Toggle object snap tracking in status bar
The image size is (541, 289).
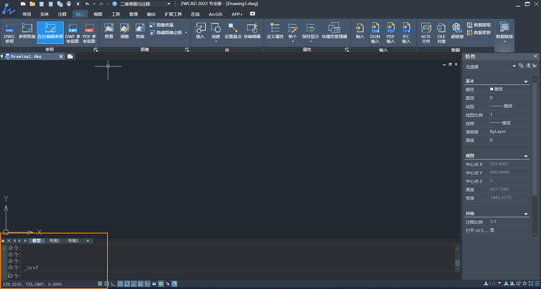134,284
